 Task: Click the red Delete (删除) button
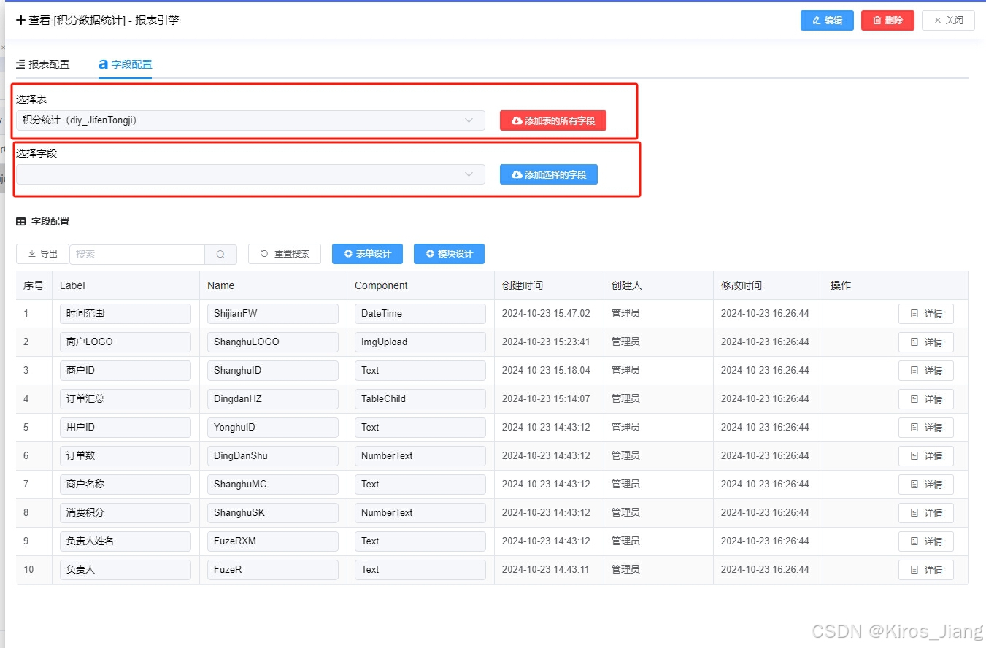click(887, 20)
